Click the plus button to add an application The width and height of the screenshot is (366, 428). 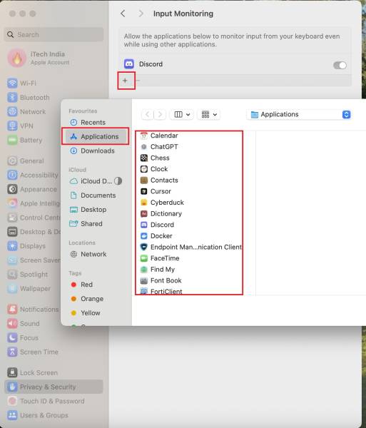125,81
